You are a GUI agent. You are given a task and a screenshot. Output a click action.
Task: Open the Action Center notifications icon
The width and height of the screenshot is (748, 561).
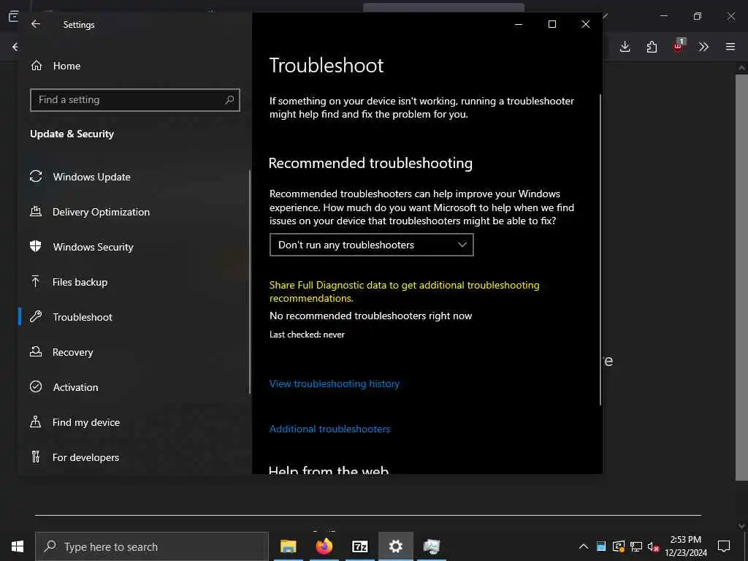pyautogui.click(x=724, y=546)
